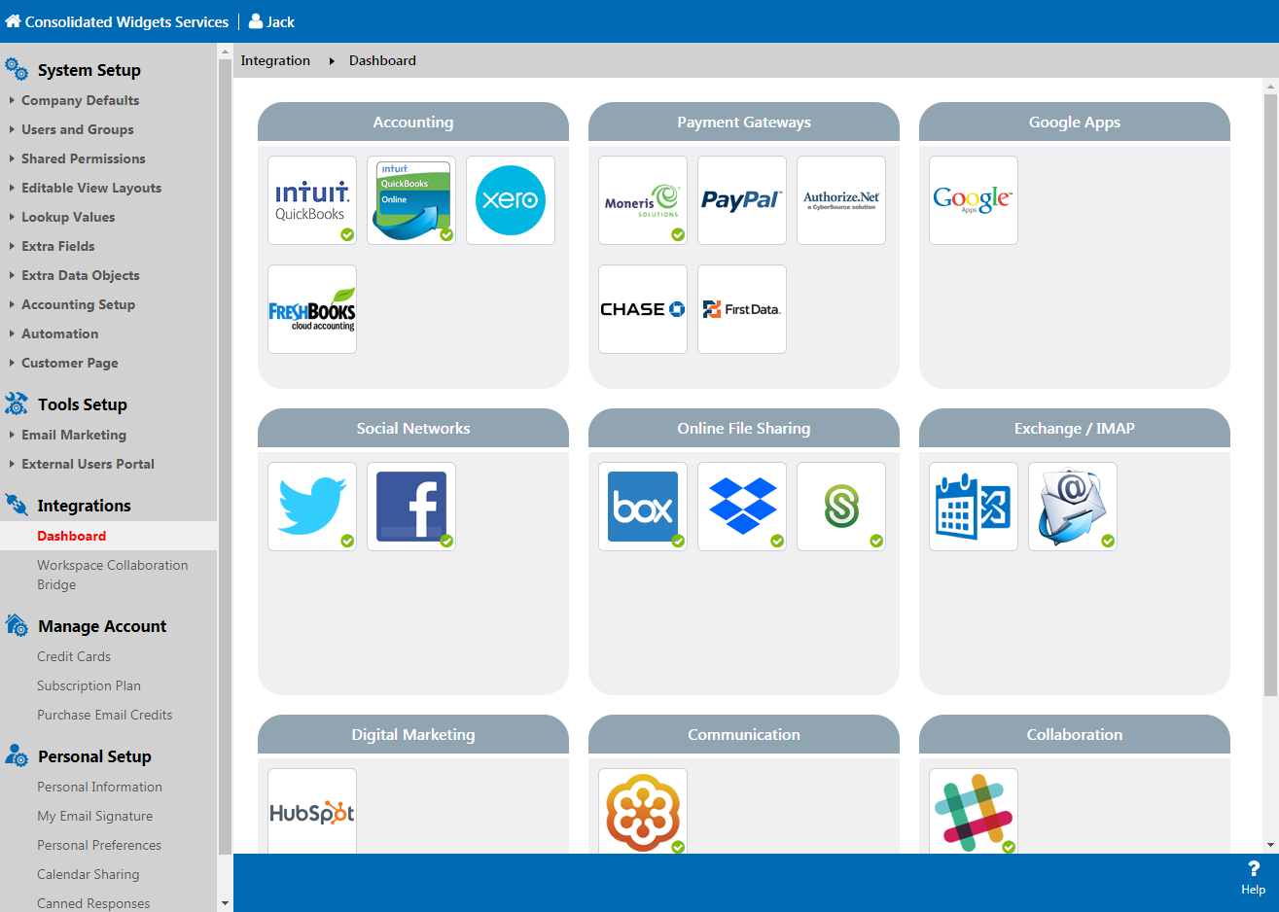Expand Users and Groups section
Image resolution: width=1279 pixels, height=912 pixels.
[x=77, y=129]
